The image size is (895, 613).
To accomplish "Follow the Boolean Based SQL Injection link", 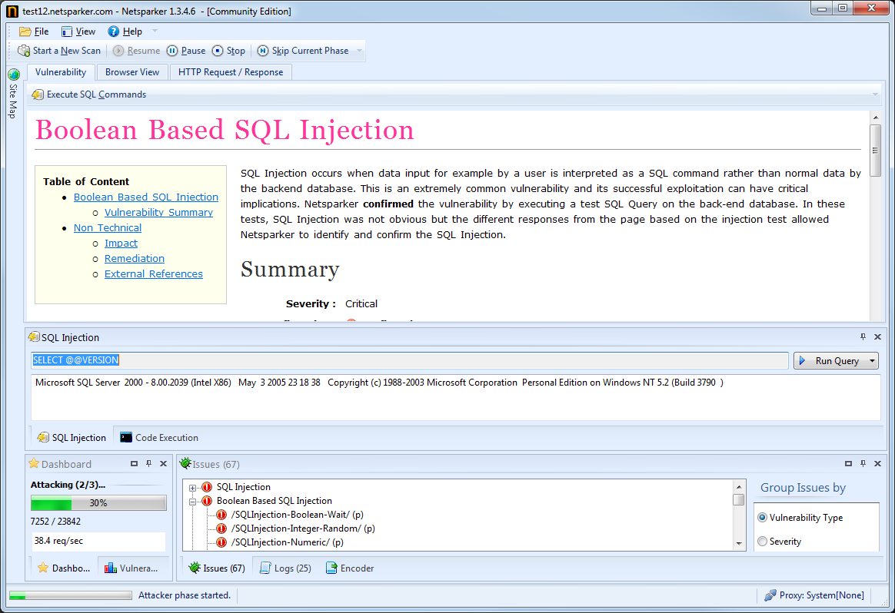I will 145,197.
